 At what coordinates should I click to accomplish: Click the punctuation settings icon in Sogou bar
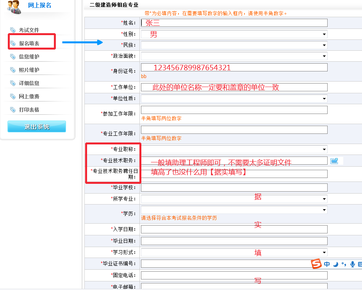tap(344, 264)
